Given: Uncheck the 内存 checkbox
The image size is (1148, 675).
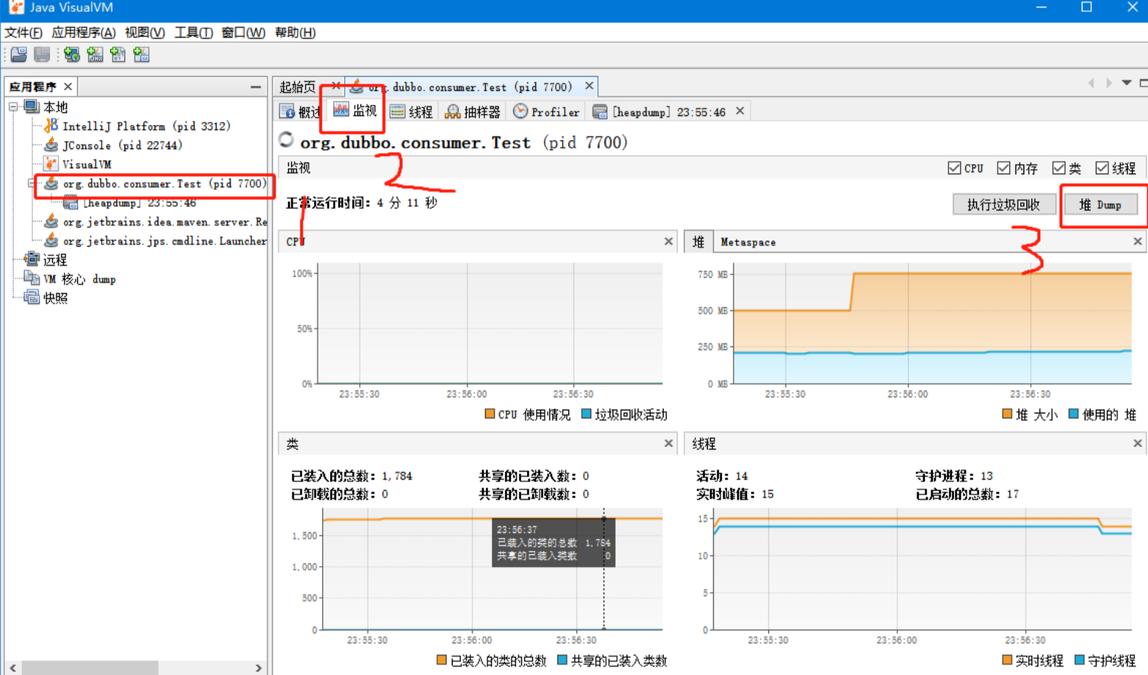Looking at the screenshot, I should tap(1003, 168).
